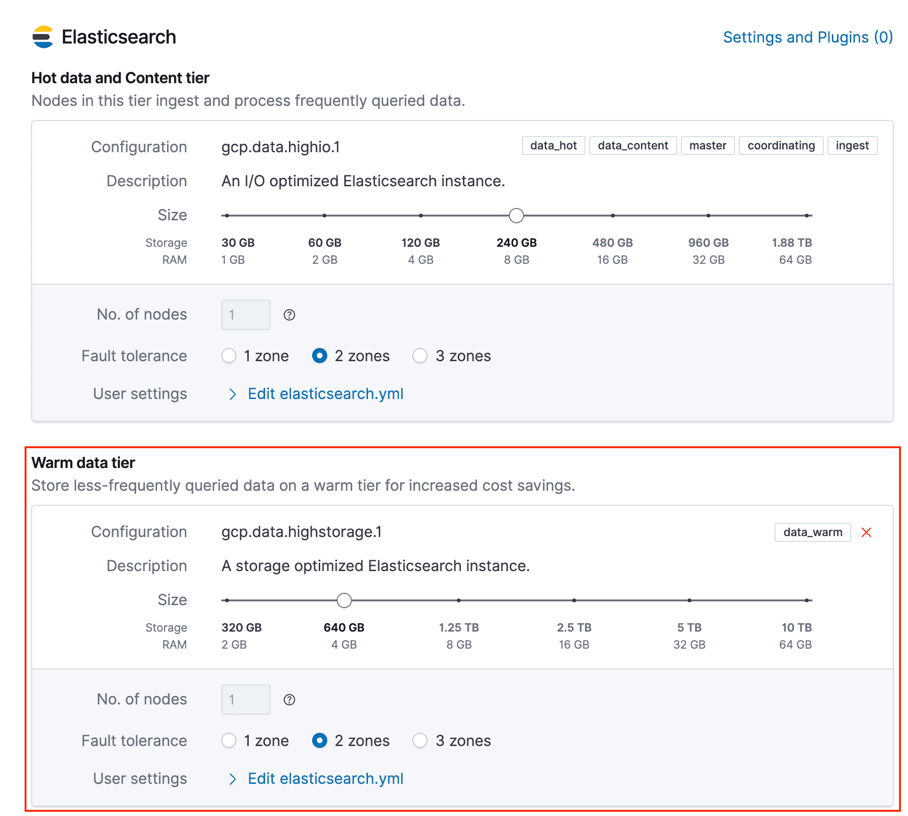
Task: Select 3 zones for warm tier
Action: point(420,740)
